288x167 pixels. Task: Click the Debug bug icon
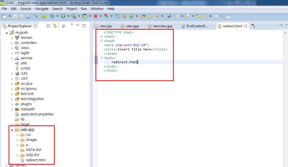[x=52, y=16]
